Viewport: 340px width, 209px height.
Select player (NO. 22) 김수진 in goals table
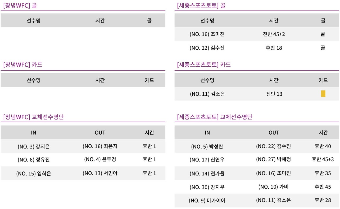pyautogui.click(x=207, y=48)
